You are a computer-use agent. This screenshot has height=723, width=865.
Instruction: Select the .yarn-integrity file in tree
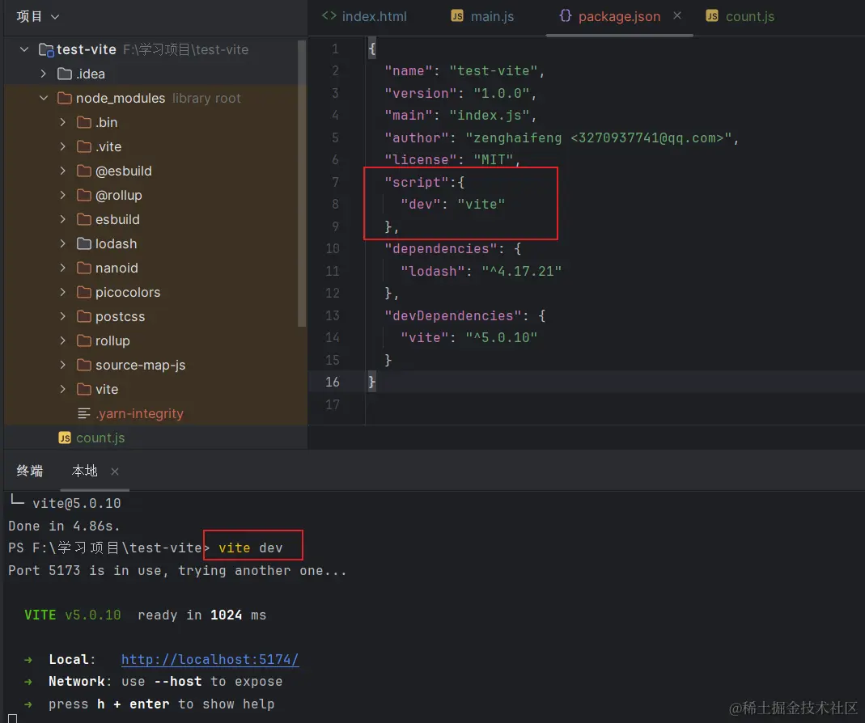click(139, 413)
